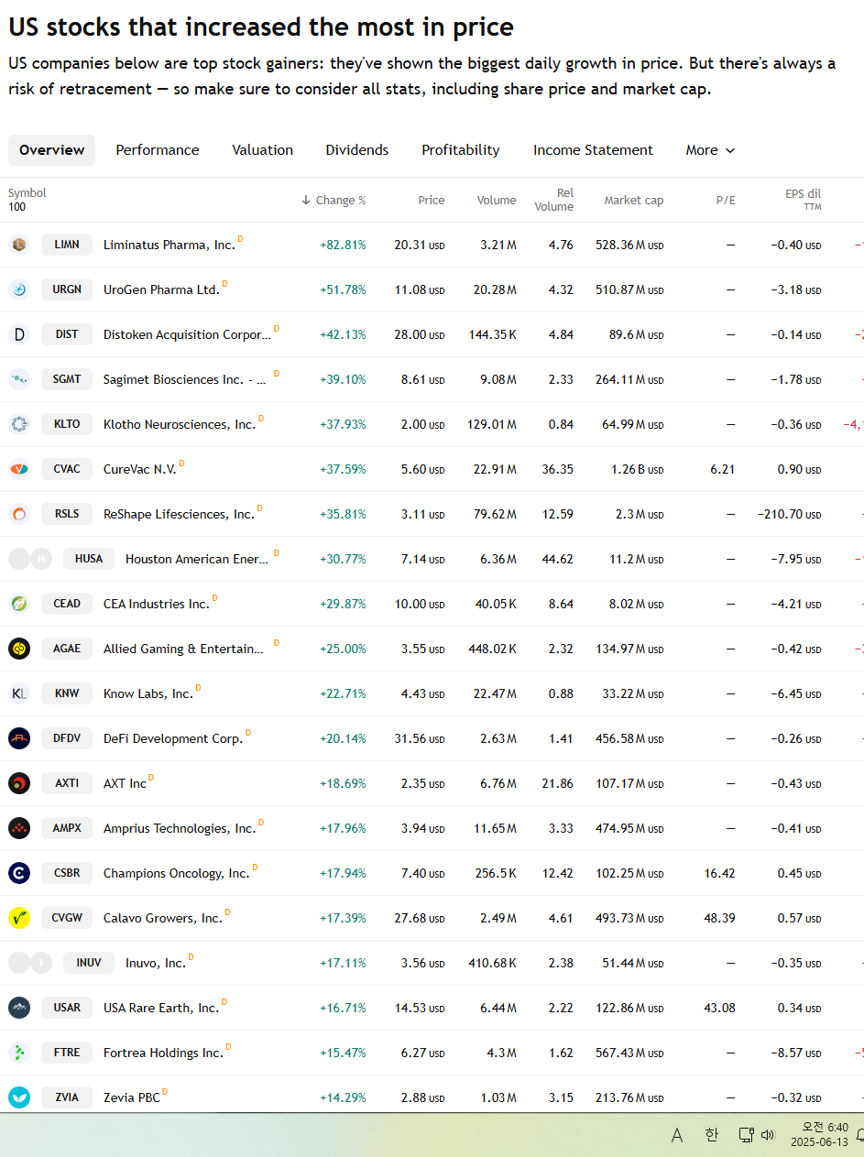Screen dimensions: 864x1157
Task: Click the ReShape Lifesciences logo icon
Action: [19, 514]
